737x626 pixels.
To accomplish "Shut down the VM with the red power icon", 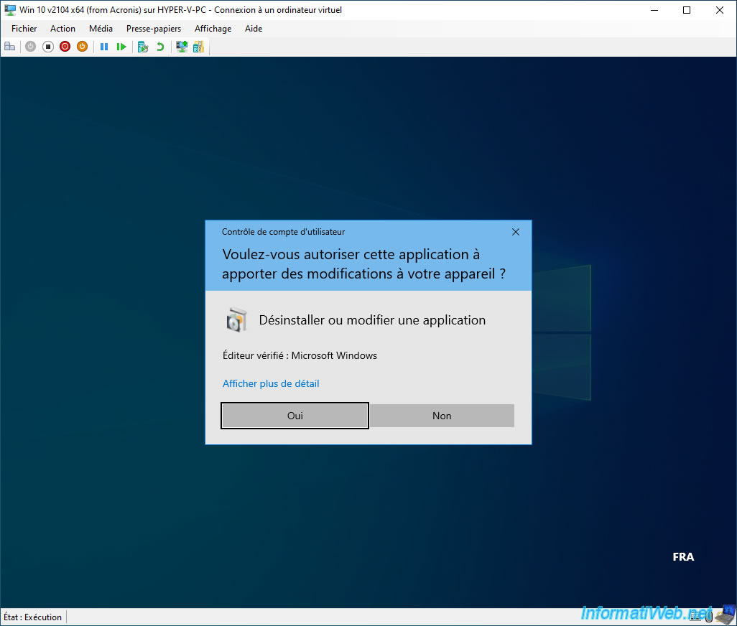I will click(65, 47).
